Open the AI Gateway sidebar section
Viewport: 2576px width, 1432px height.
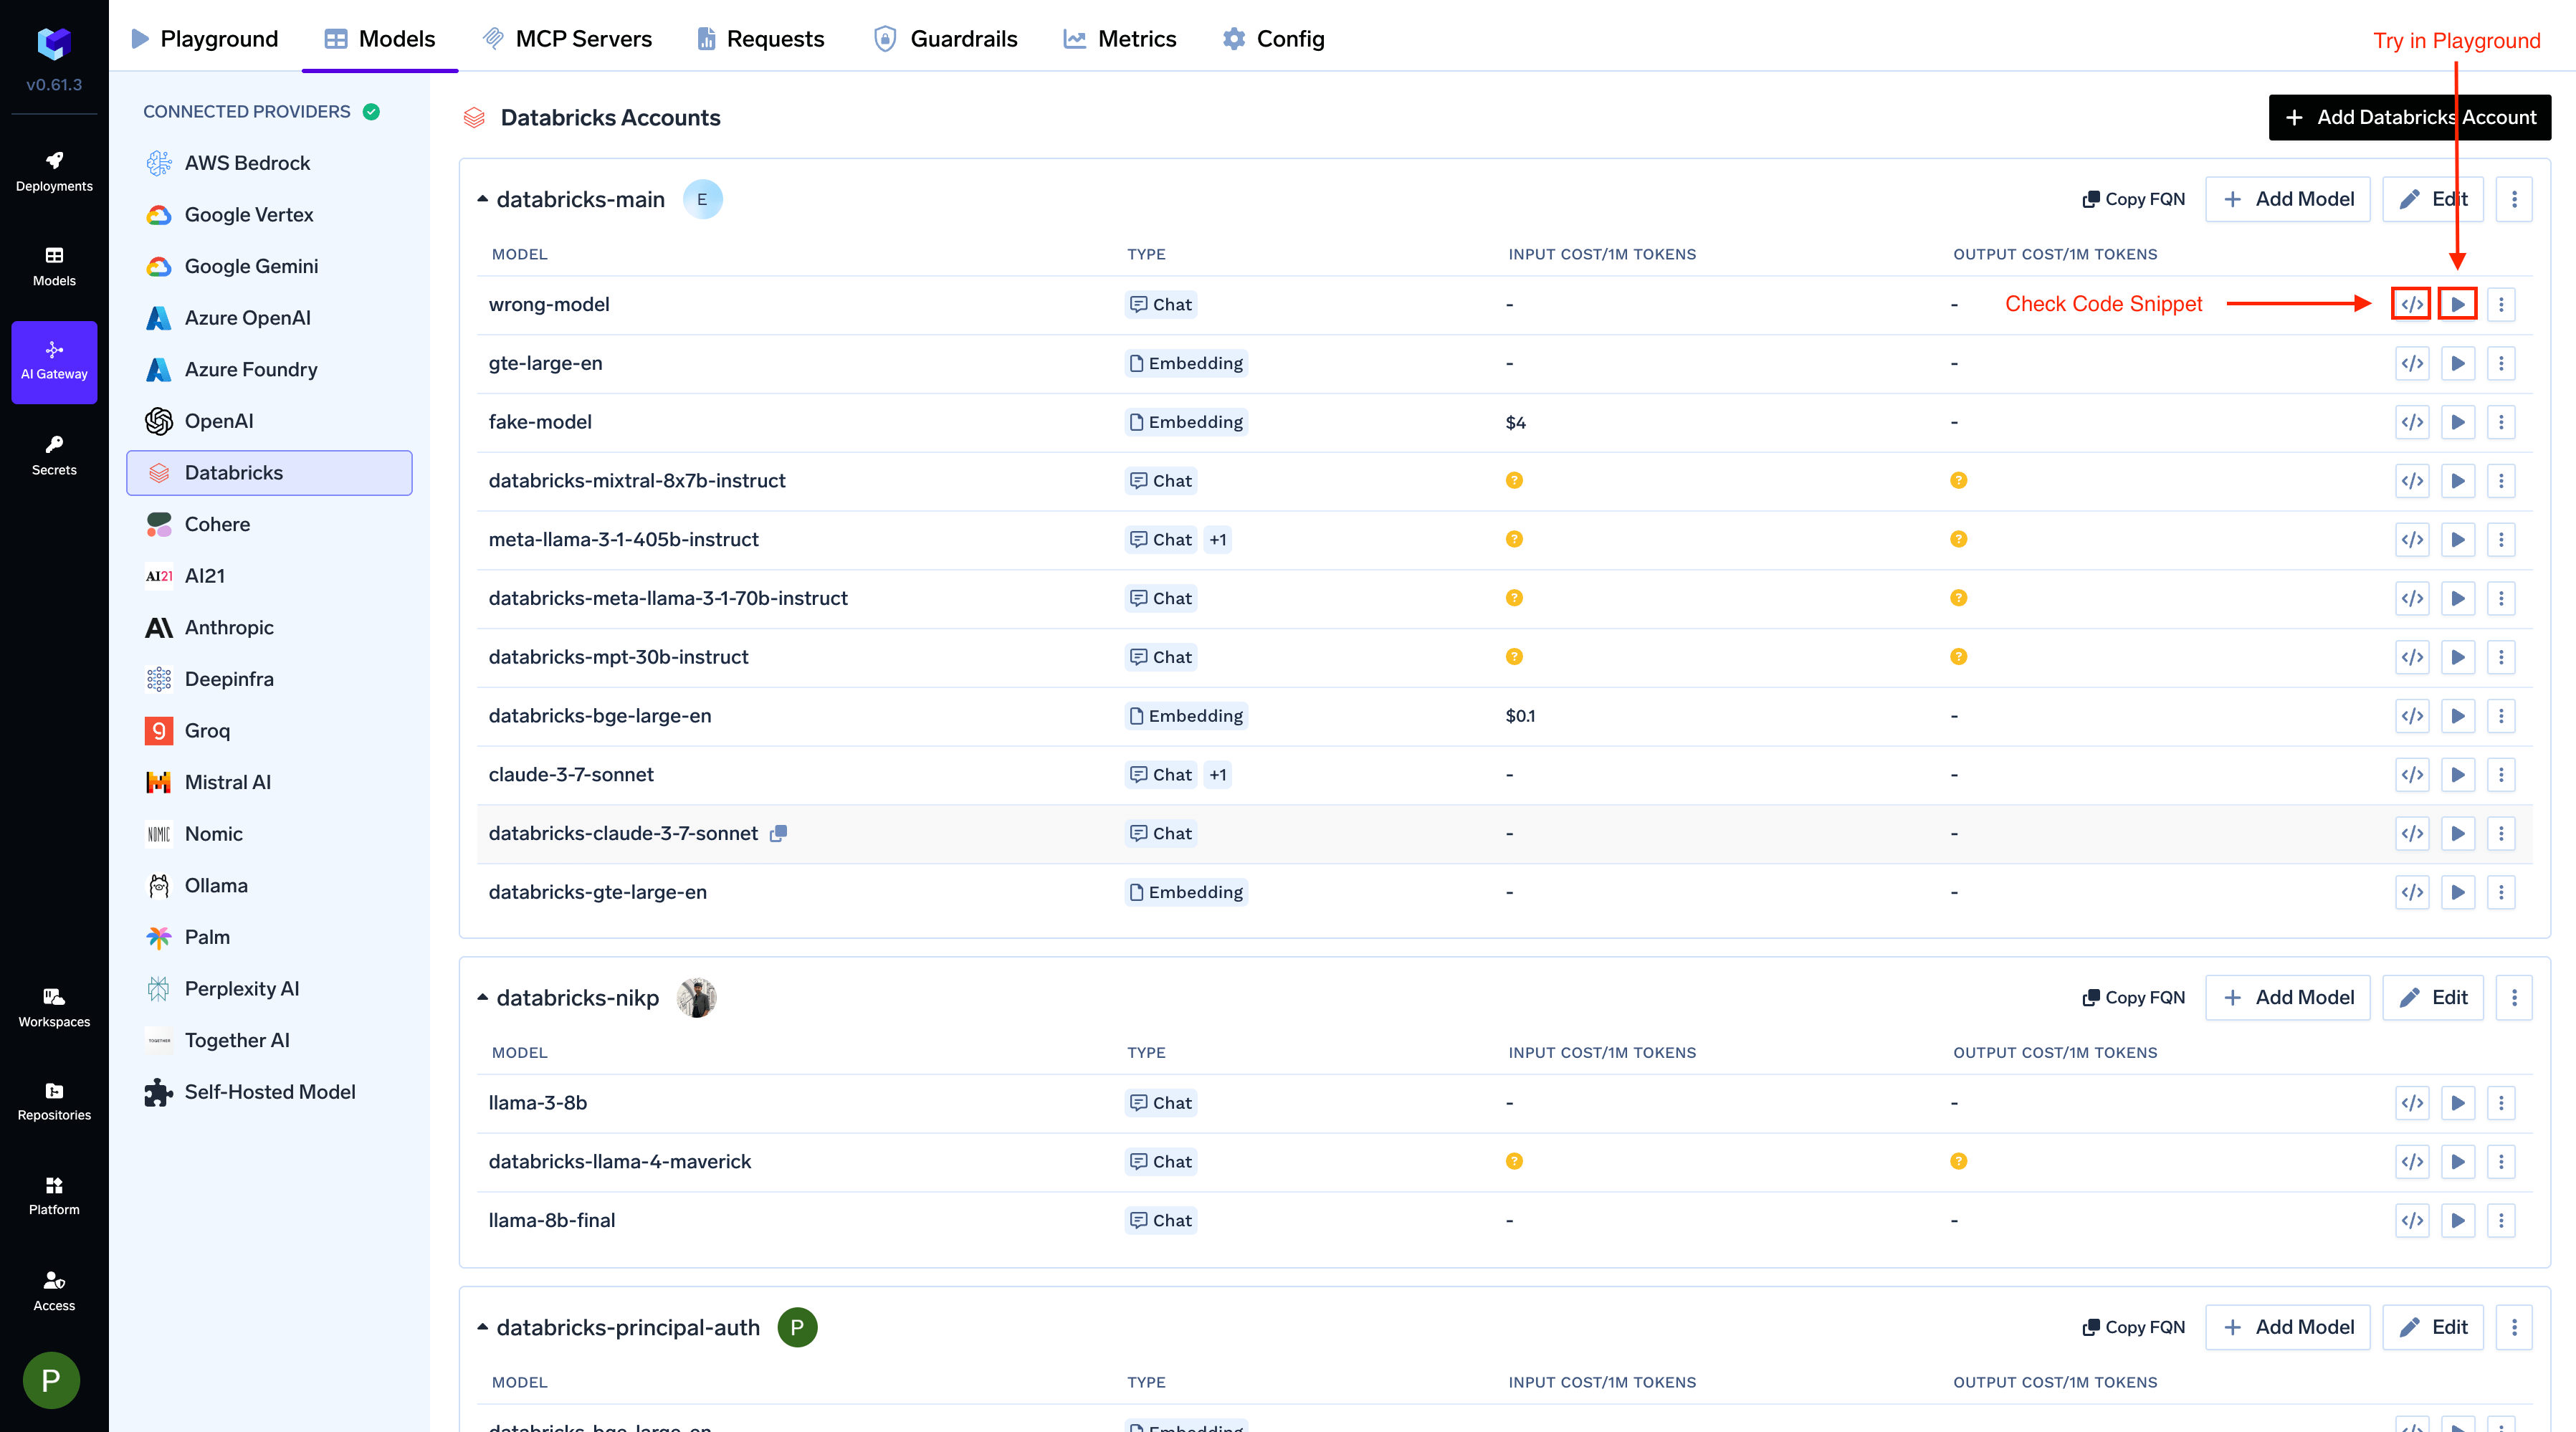(54, 362)
